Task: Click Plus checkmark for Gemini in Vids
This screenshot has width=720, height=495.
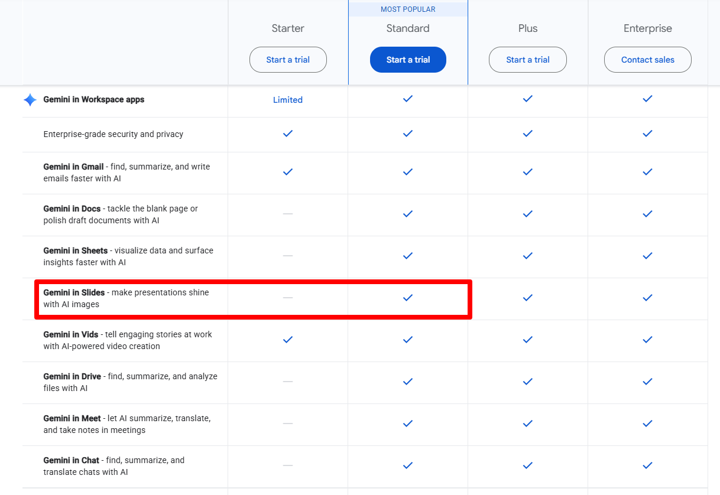Action: (x=528, y=340)
